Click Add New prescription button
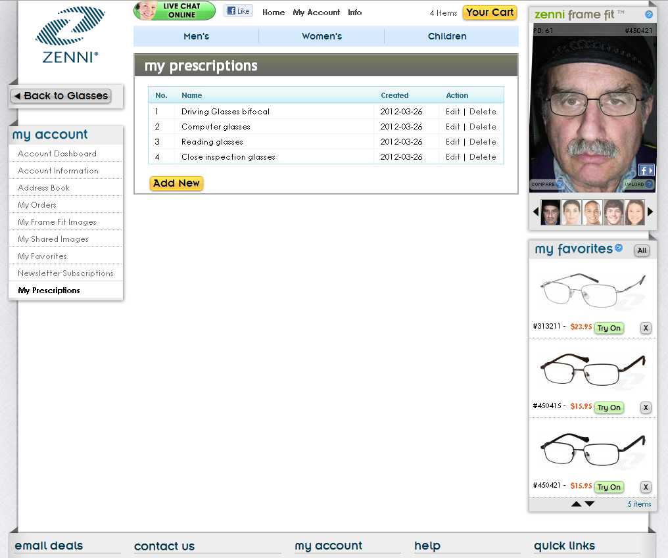 tap(176, 183)
